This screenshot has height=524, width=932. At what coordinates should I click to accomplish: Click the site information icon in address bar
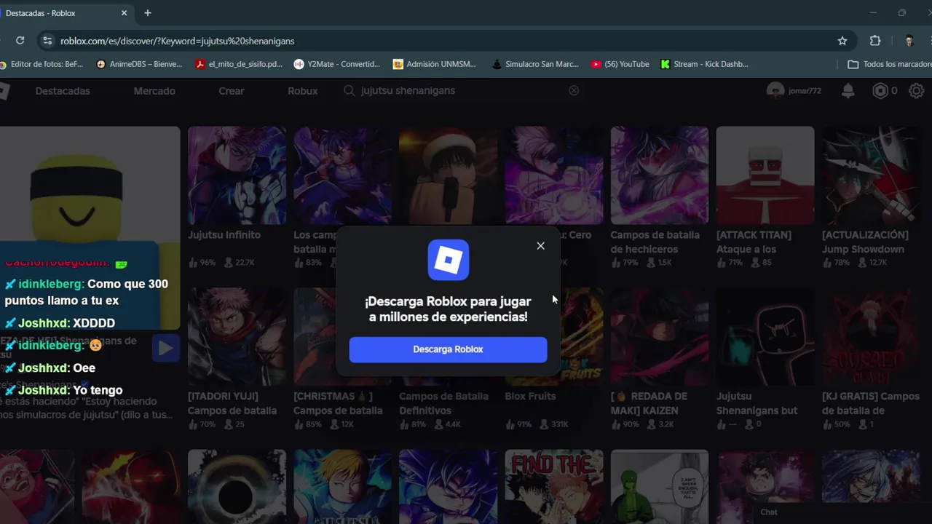click(x=47, y=41)
